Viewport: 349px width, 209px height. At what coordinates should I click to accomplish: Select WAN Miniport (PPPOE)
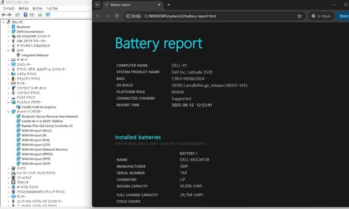pos(37,154)
